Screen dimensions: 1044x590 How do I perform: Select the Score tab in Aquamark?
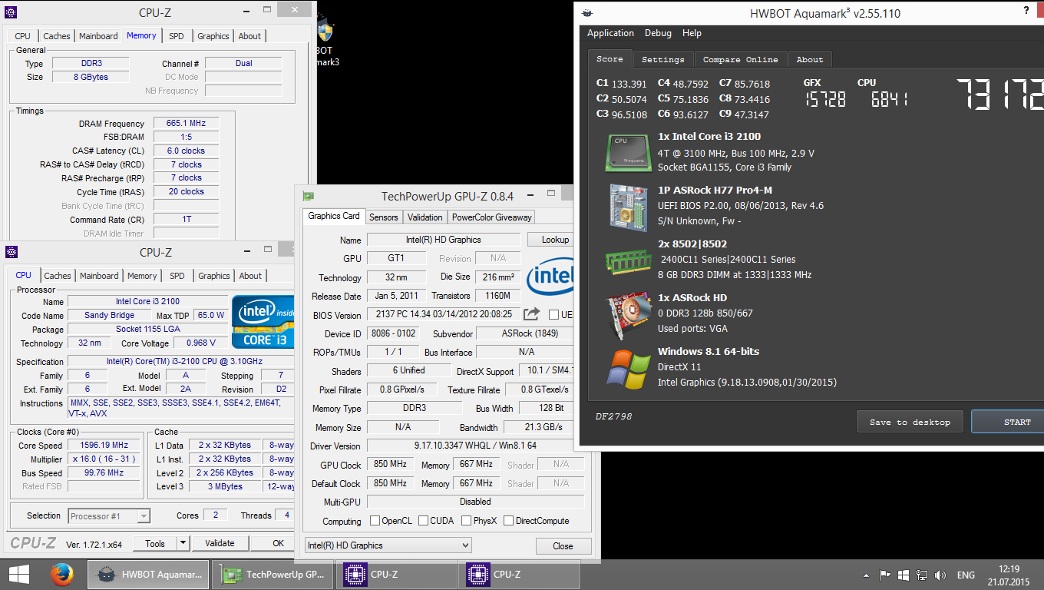point(610,58)
